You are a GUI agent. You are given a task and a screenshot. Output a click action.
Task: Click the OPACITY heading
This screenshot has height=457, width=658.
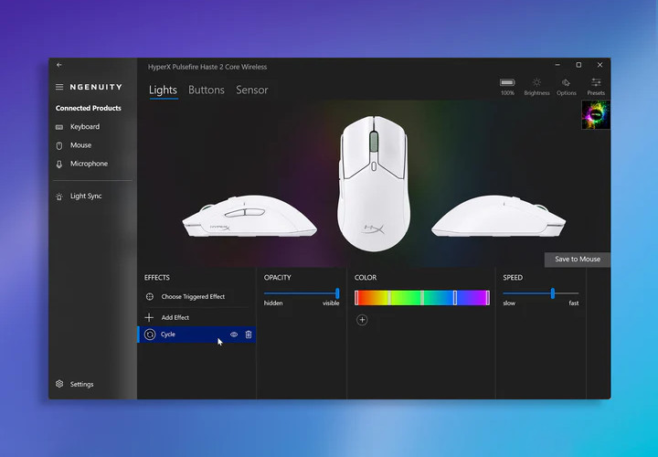point(278,277)
